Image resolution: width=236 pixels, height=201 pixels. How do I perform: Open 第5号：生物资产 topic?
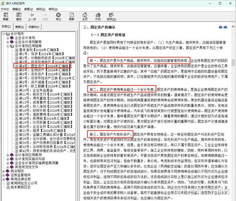45,70
